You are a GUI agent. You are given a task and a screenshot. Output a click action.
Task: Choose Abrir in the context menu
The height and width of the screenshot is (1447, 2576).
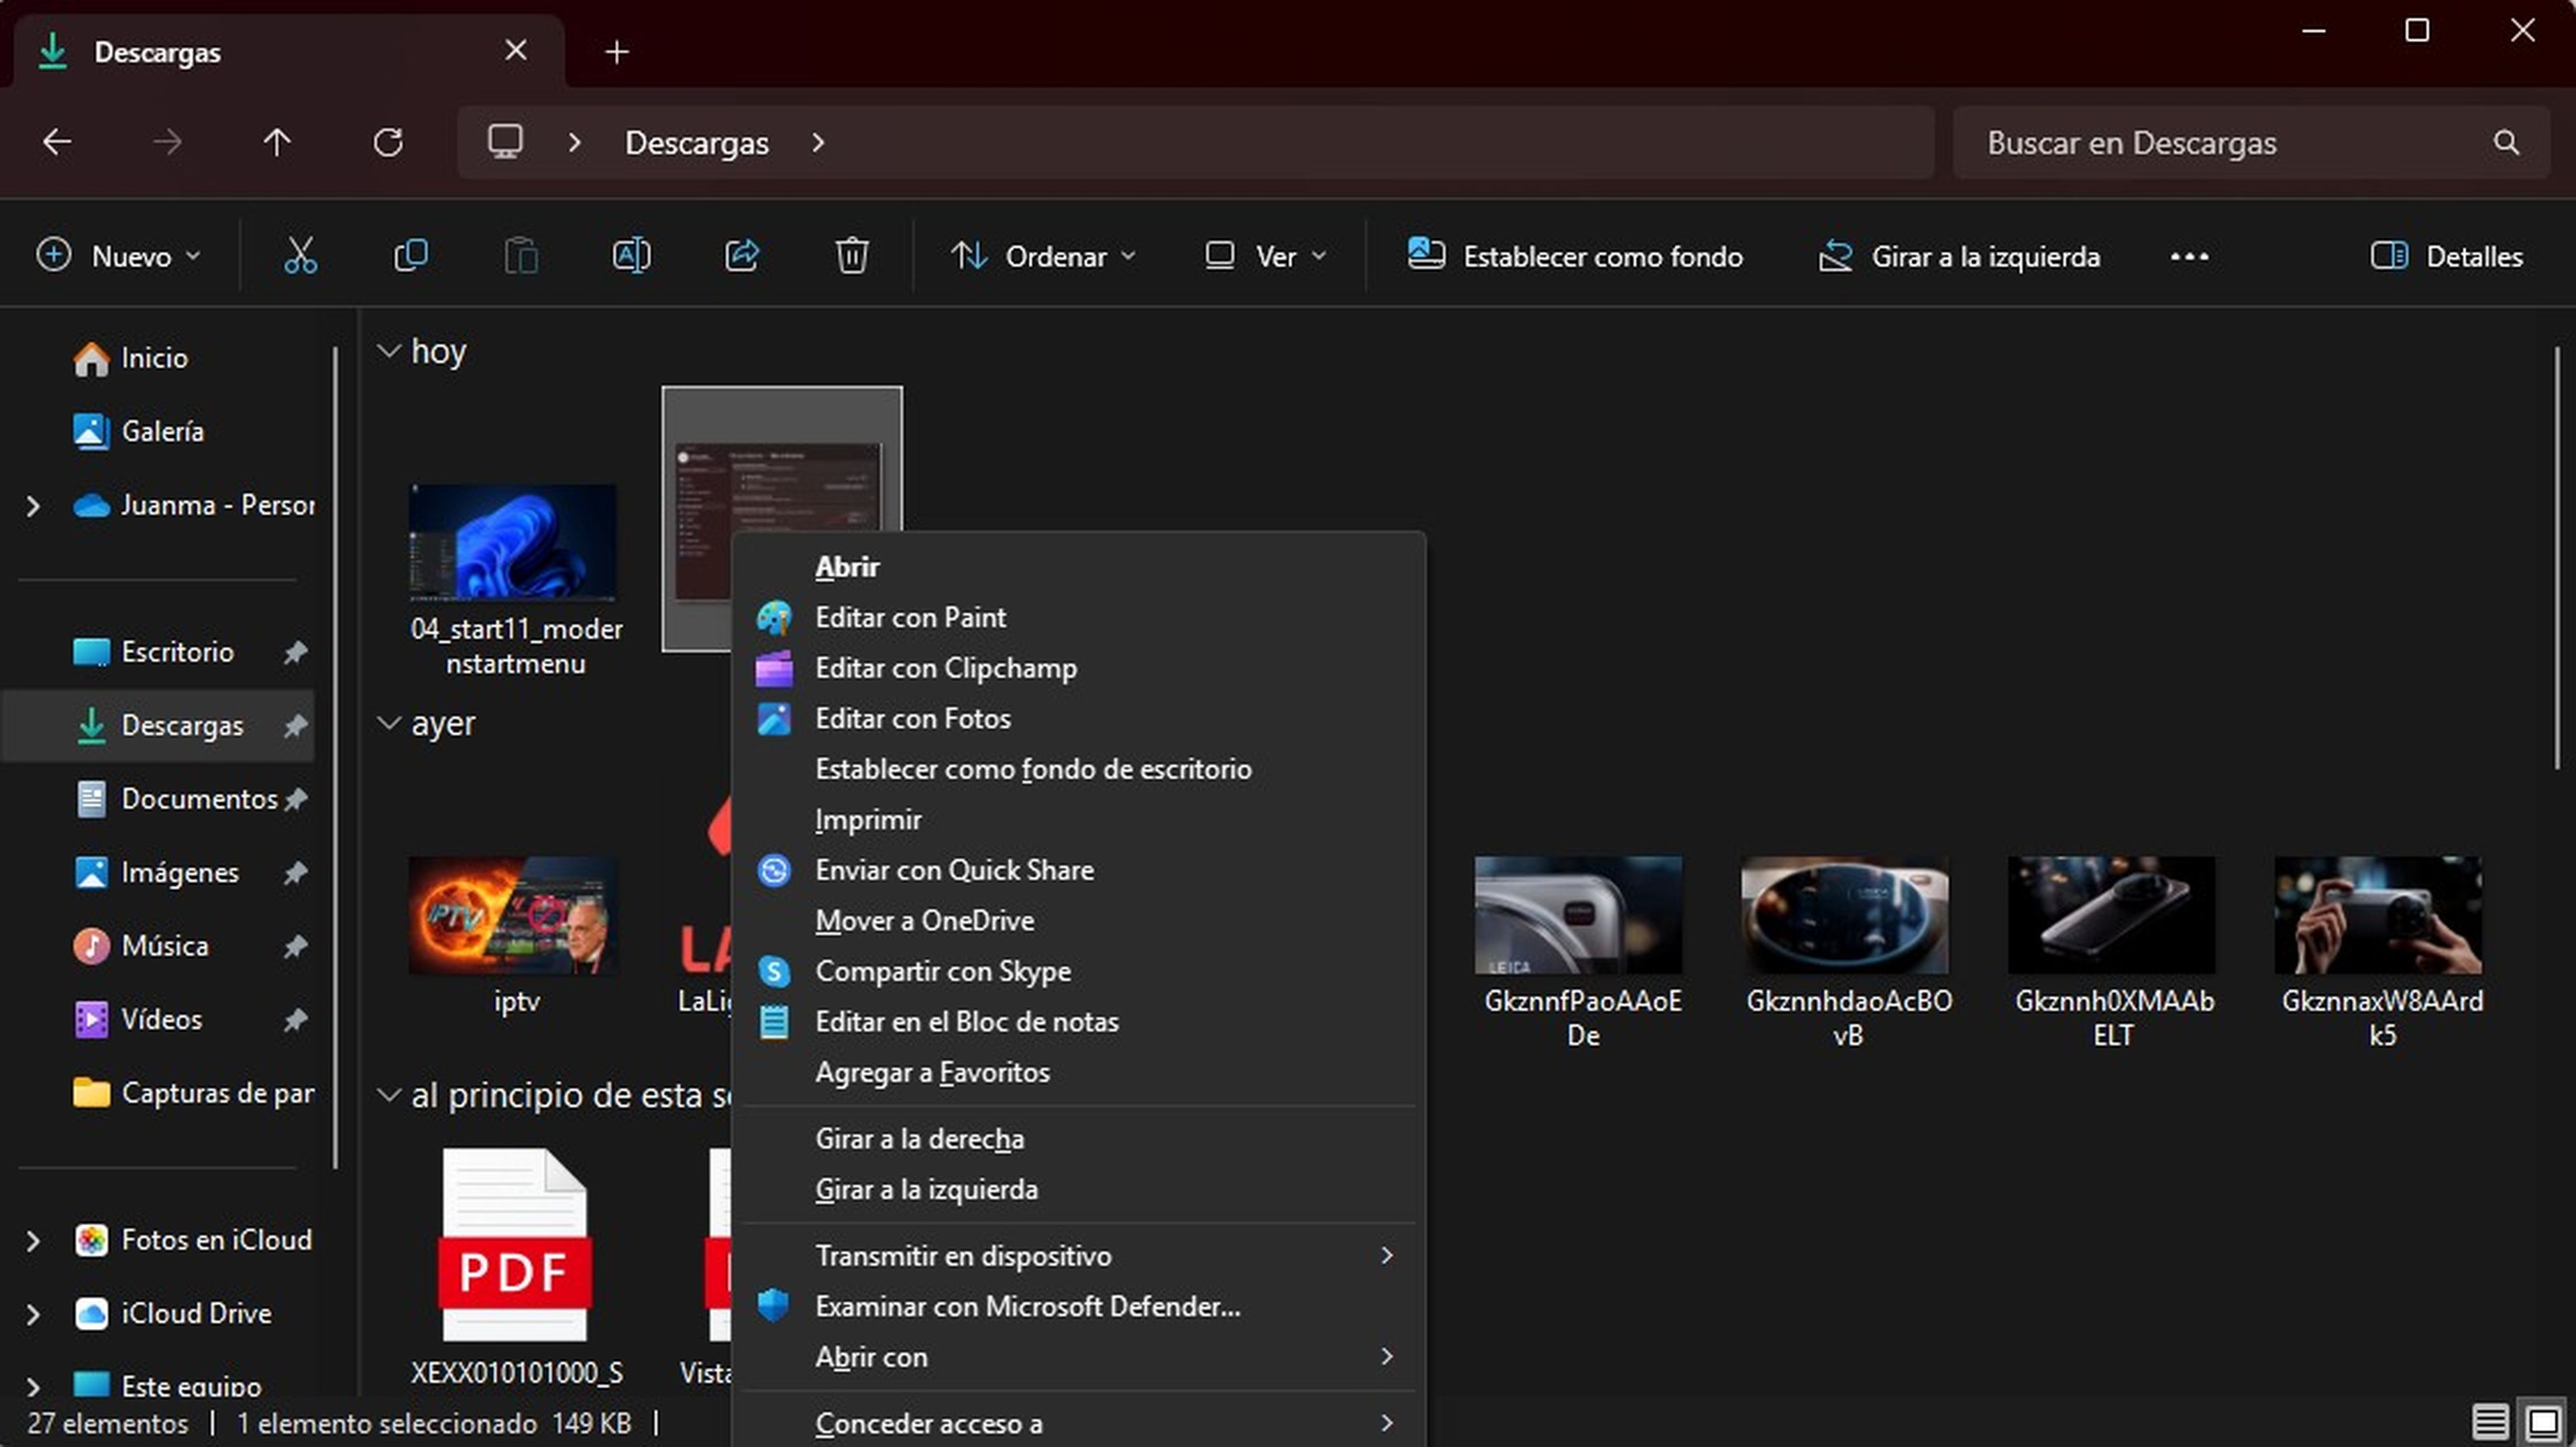click(1078, 567)
